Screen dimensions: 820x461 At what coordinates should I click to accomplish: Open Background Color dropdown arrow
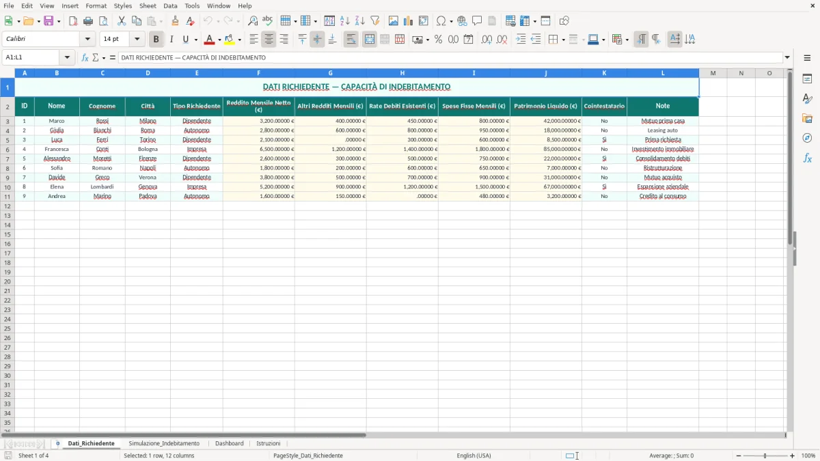(x=239, y=40)
